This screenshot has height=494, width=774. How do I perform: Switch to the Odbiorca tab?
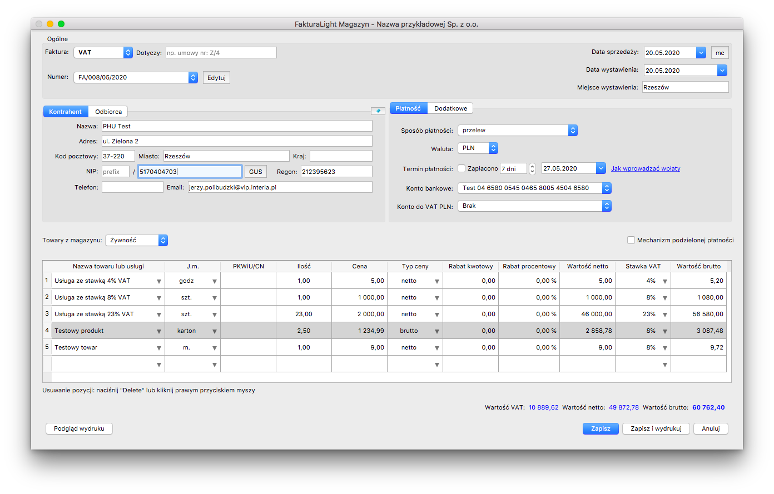tap(108, 112)
